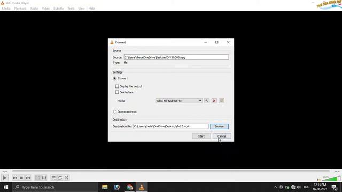This screenshot has width=342, height=192.
Task: Toggle fullscreen video button
Action: [x=37, y=178]
